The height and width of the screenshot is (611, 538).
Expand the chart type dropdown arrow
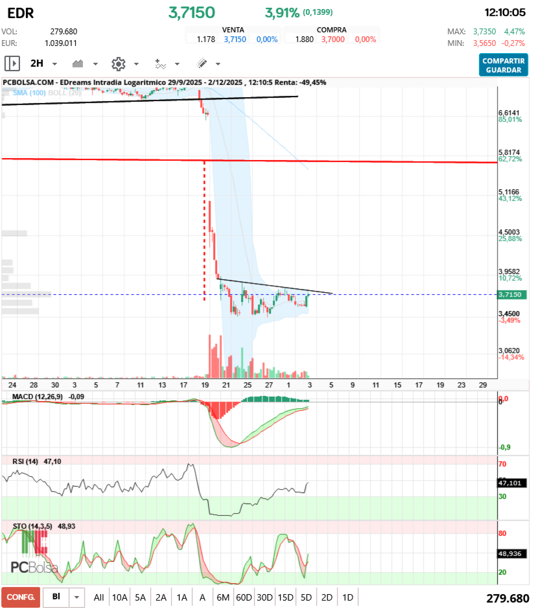tap(95, 64)
